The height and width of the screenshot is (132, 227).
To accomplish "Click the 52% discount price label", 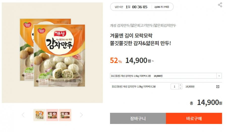I will pyautogui.click(x=116, y=60).
